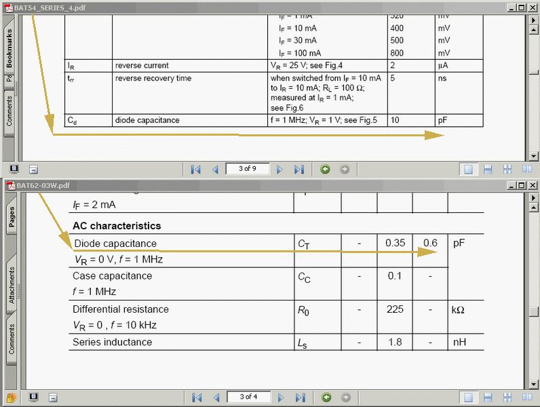The image size is (540, 407).
Task: Select facing pages layout in BAT62-03W window
Action: [527, 398]
